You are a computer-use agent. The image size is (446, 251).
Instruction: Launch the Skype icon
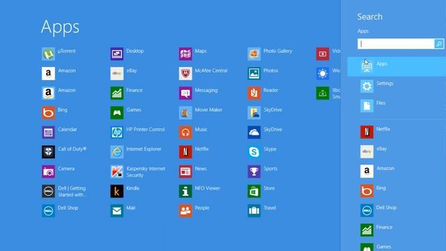coord(254,152)
